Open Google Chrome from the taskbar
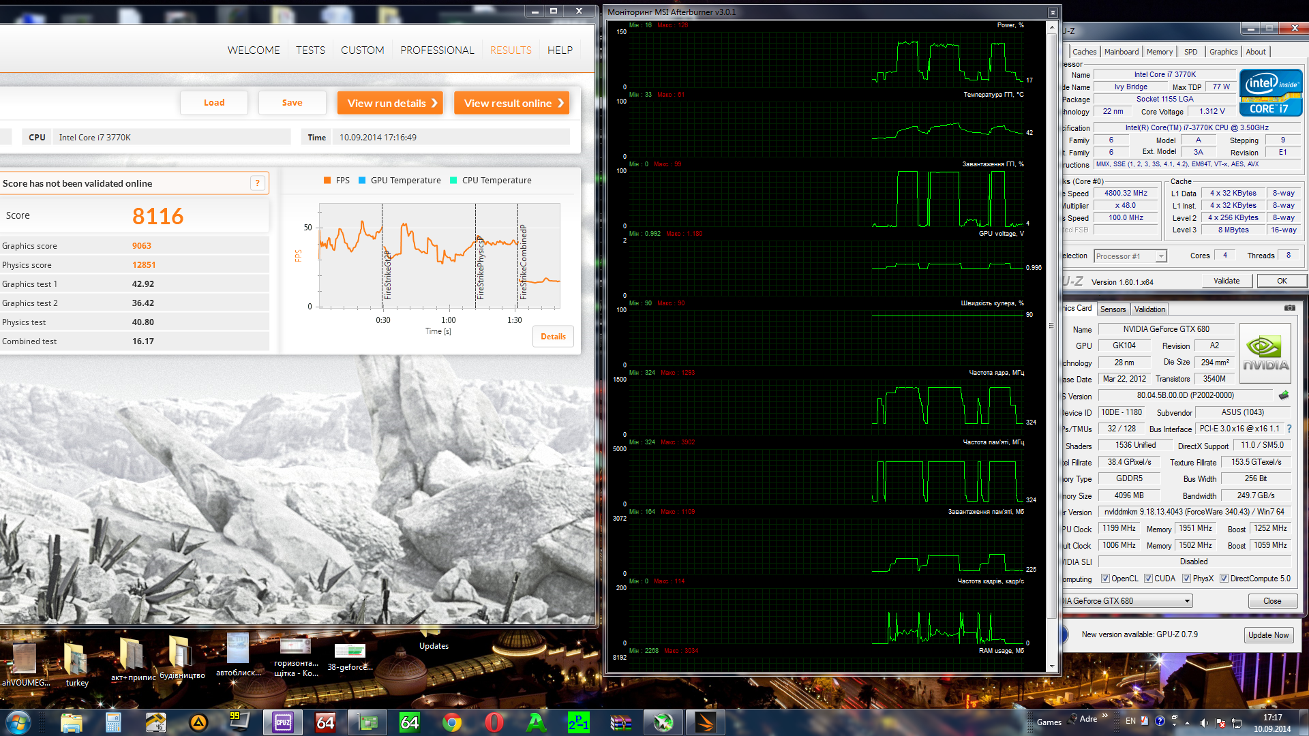The height and width of the screenshot is (736, 1309). click(451, 722)
